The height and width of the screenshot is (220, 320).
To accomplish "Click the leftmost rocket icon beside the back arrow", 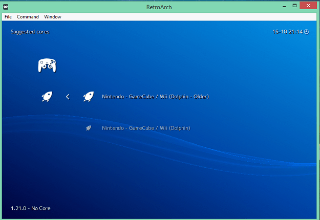I will click(x=47, y=96).
